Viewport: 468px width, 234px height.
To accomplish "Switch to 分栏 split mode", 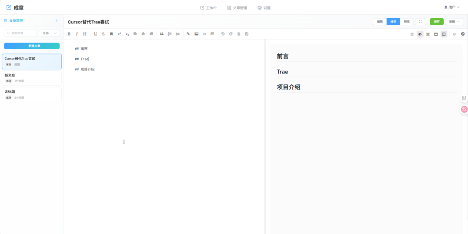I will click(x=393, y=21).
